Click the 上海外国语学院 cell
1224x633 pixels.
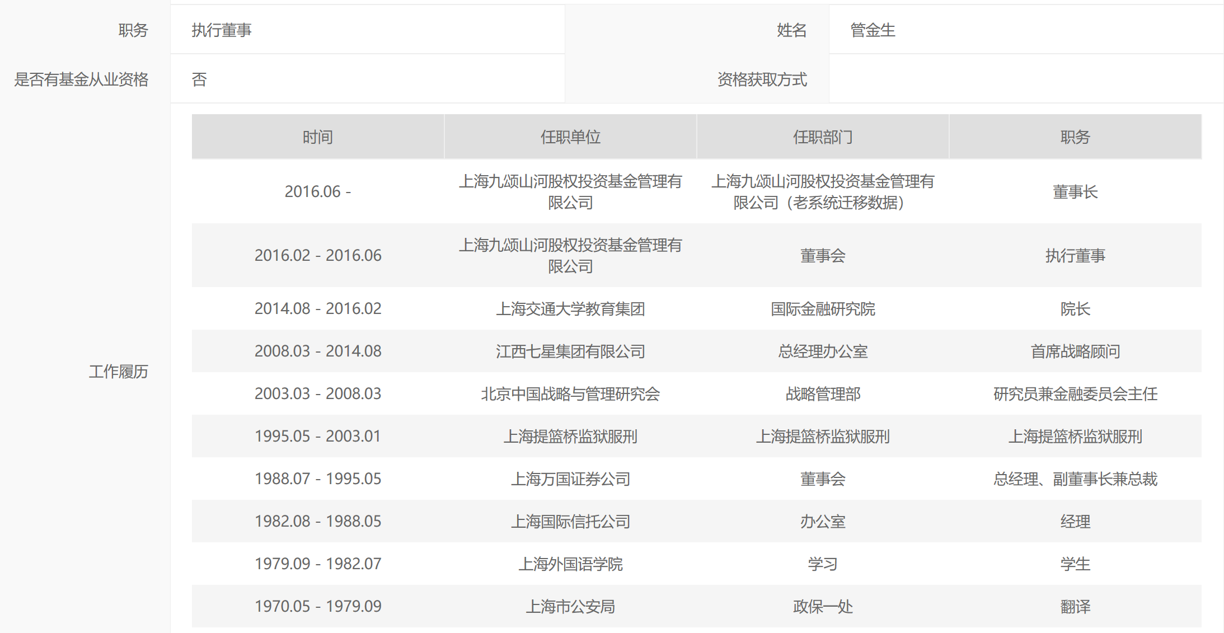570,564
